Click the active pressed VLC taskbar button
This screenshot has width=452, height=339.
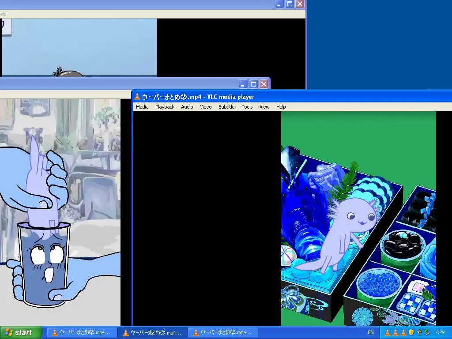153,333
